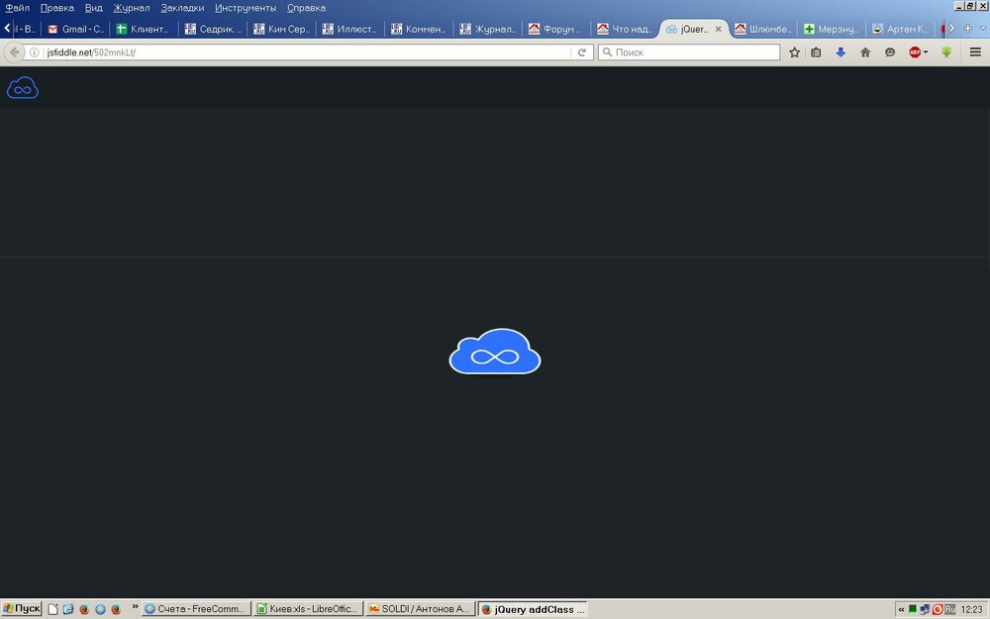This screenshot has height=619, width=990.
Task: Expand quick launch overflow chevron
Action: (x=135, y=607)
